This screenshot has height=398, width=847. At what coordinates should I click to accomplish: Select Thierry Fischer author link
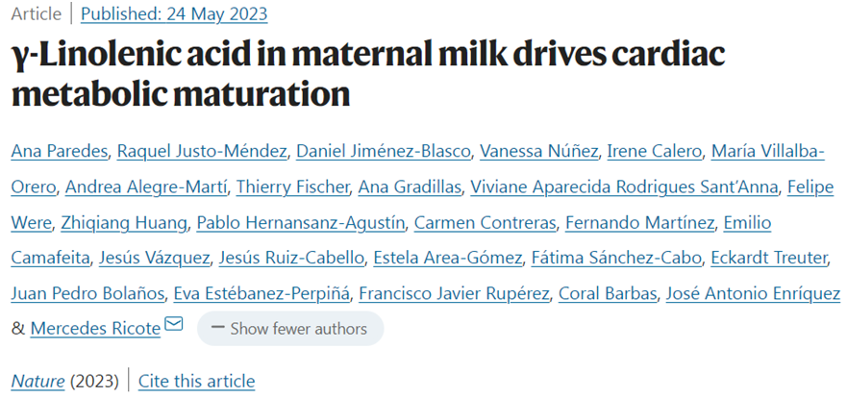(293, 187)
